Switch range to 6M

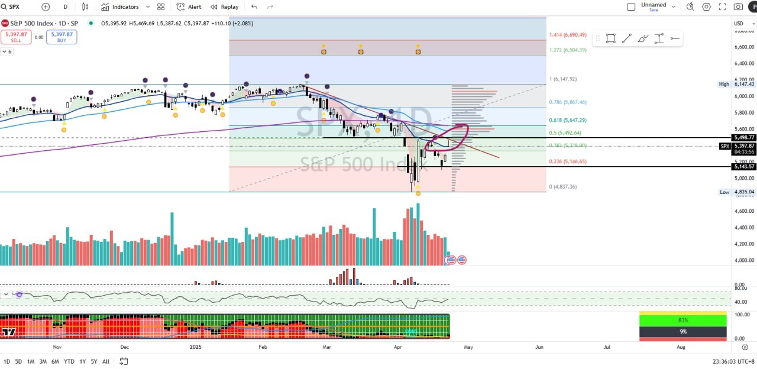(55, 361)
